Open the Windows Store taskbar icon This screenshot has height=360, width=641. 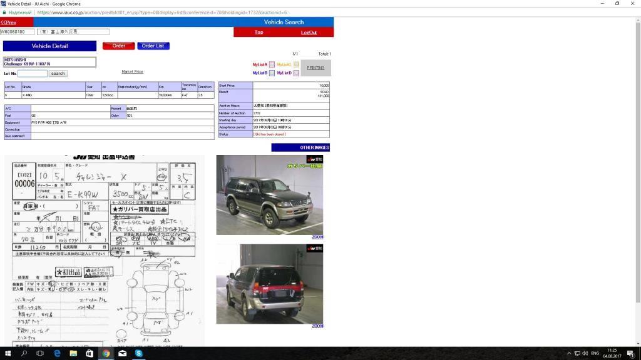pyautogui.click(x=90, y=353)
